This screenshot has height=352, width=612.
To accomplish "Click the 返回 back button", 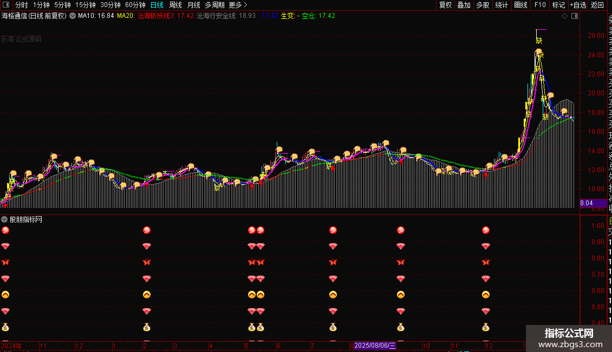I will 597,5.
